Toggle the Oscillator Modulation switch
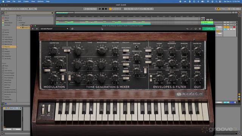 [67, 51]
